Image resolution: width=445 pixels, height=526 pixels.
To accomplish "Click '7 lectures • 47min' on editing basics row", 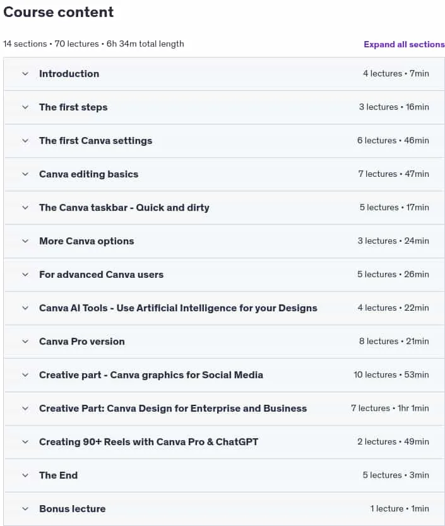I will click(394, 174).
